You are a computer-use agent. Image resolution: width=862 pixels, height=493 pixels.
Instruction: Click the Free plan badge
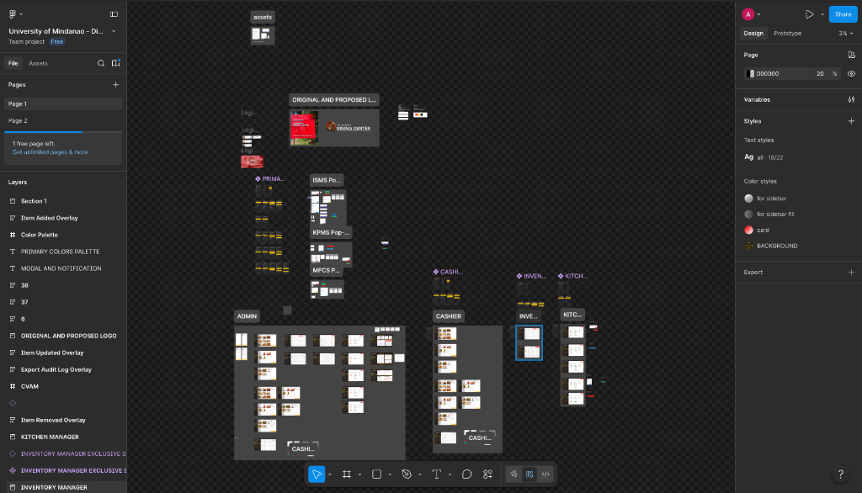[56, 42]
